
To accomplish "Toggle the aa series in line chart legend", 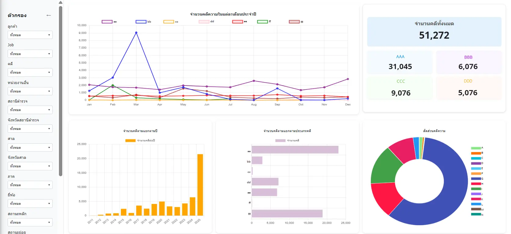I will pos(109,22).
